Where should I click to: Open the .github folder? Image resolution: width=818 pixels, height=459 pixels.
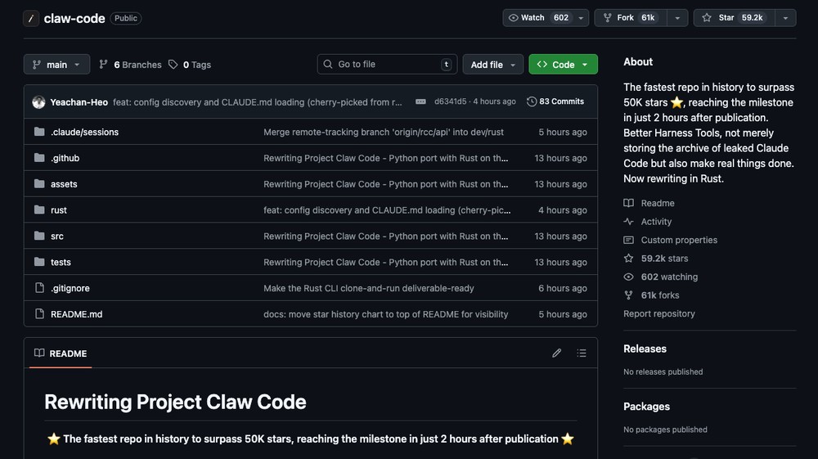click(65, 158)
